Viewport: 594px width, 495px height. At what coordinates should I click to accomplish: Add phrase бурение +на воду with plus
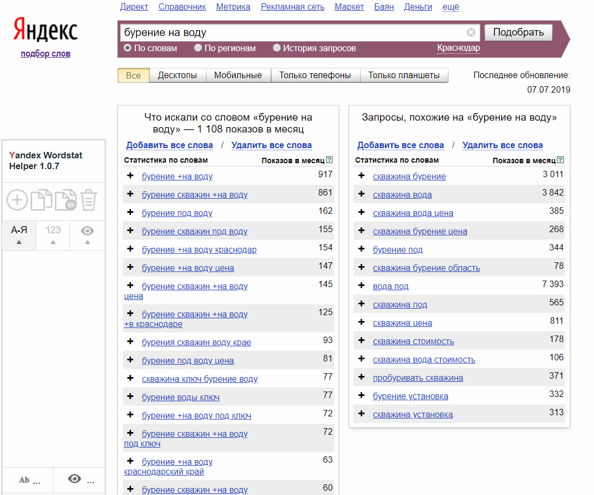pyautogui.click(x=130, y=176)
